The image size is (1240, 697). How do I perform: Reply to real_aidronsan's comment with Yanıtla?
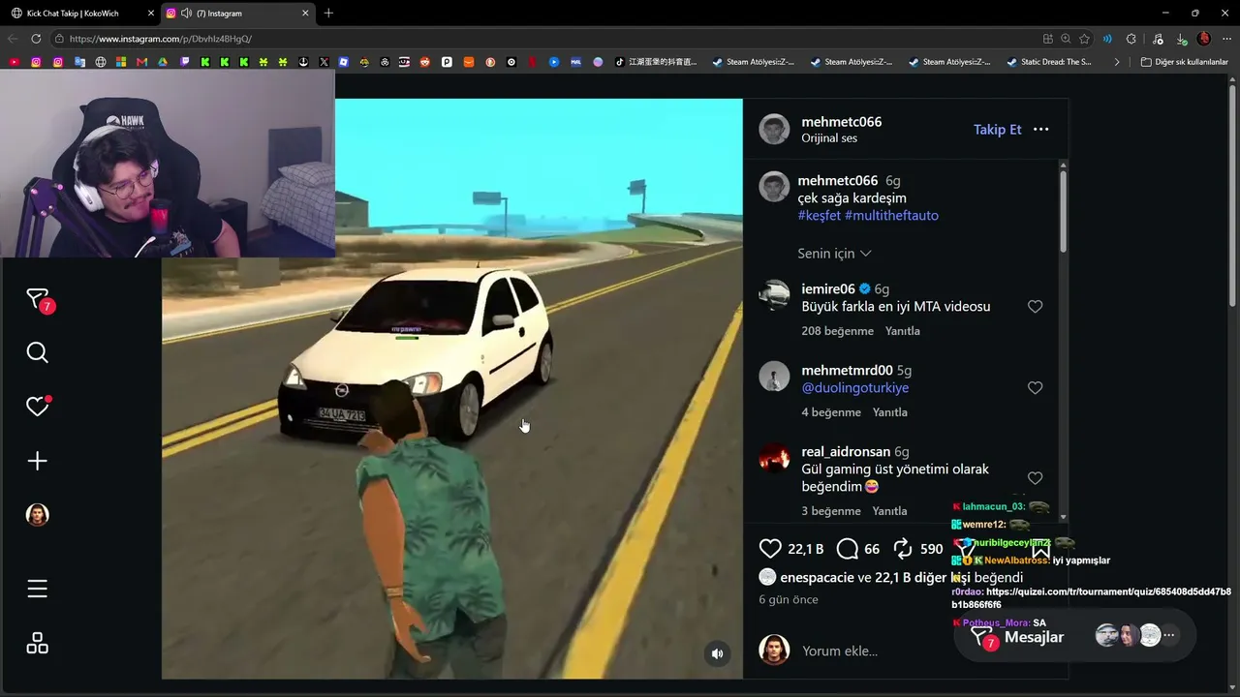(890, 511)
